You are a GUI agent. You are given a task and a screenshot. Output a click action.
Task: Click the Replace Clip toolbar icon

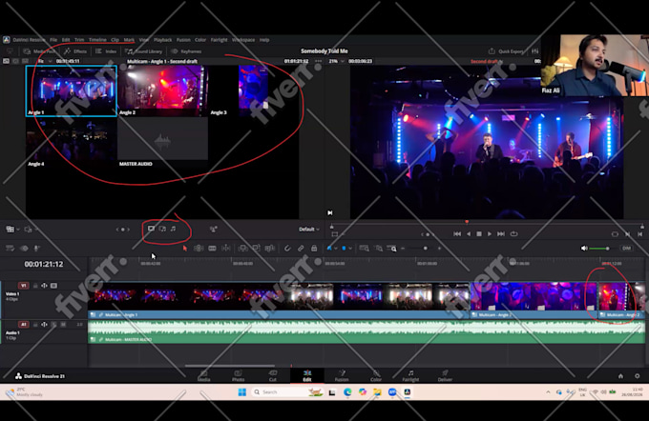click(270, 249)
